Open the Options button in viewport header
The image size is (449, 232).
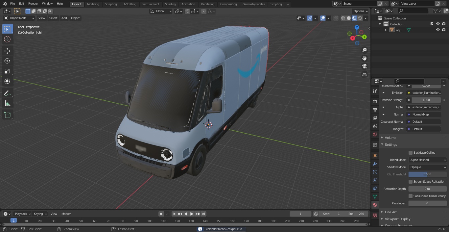[x=361, y=11]
